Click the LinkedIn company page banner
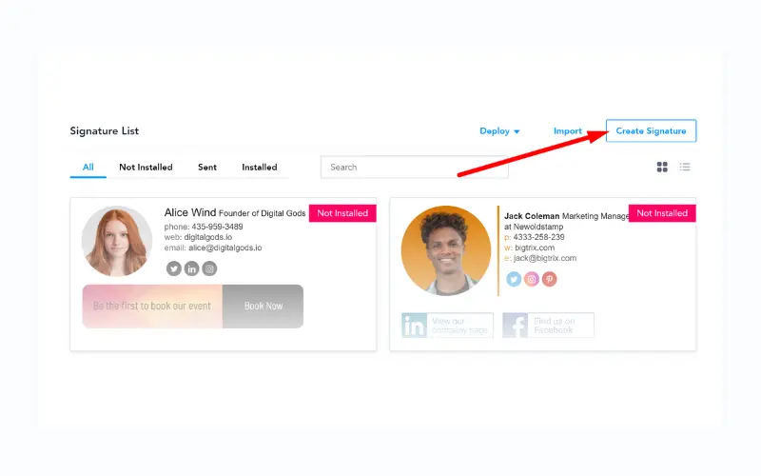 [x=447, y=325]
